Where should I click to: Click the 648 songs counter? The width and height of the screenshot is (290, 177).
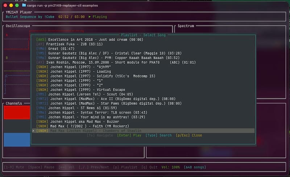click(195, 167)
